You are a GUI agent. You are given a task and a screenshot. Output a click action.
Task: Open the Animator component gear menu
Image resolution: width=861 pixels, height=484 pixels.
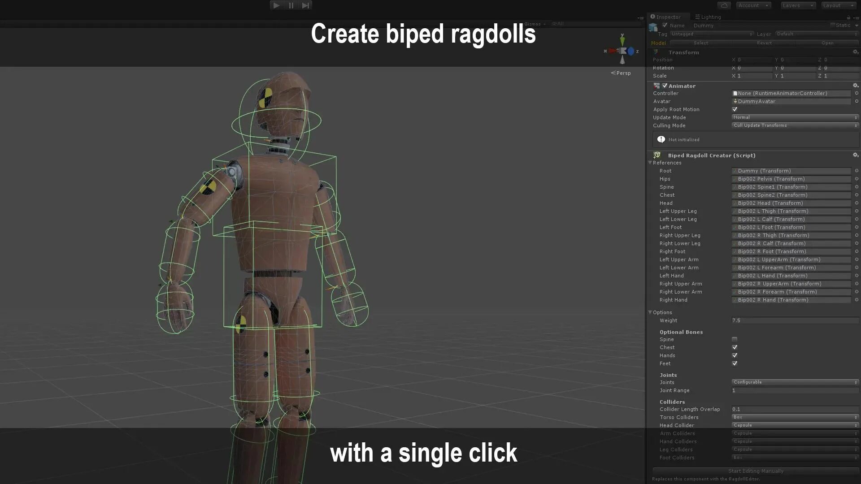[855, 86]
